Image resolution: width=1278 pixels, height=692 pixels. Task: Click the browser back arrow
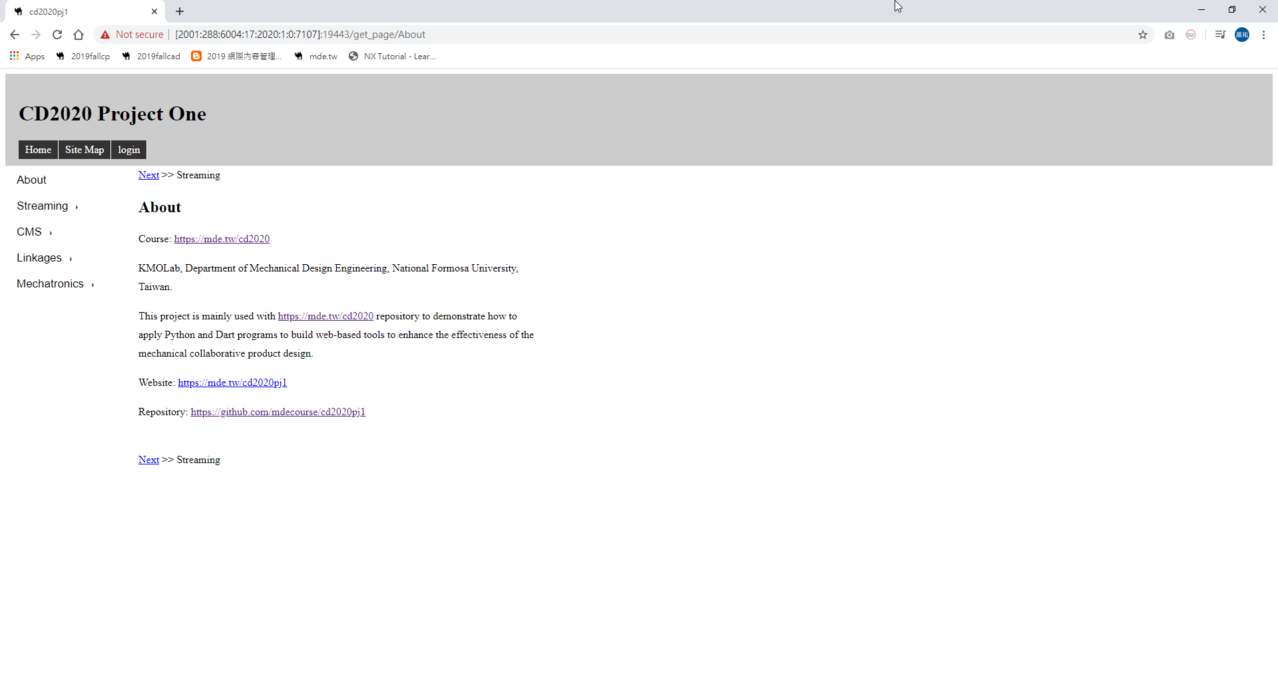coord(15,35)
